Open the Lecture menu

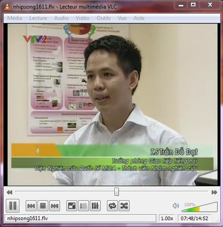tap(38, 18)
